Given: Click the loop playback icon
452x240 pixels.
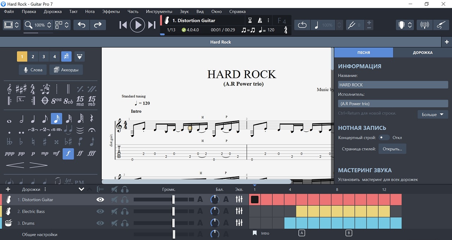Looking at the screenshot, I should click(302, 25).
